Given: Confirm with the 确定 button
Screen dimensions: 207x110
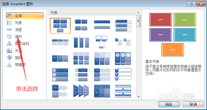Looking at the screenshot, I should pyautogui.click(x=169, y=104).
